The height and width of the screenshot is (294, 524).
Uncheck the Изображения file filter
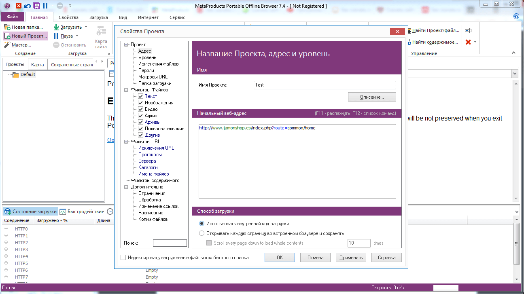[141, 103]
